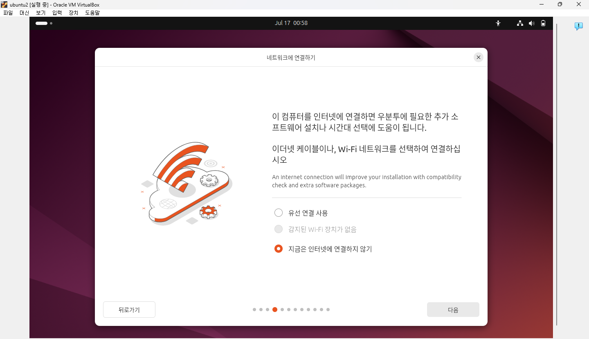Click the VirtualBox app icon in title bar

tap(4, 4)
